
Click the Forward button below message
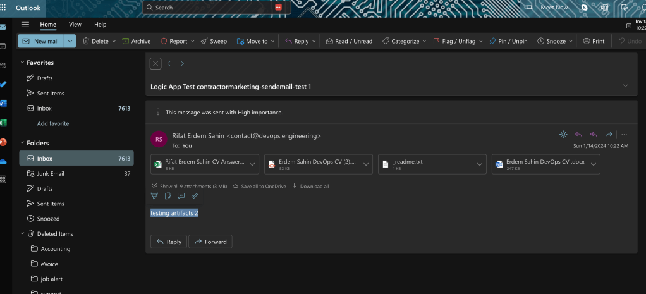(x=210, y=242)
